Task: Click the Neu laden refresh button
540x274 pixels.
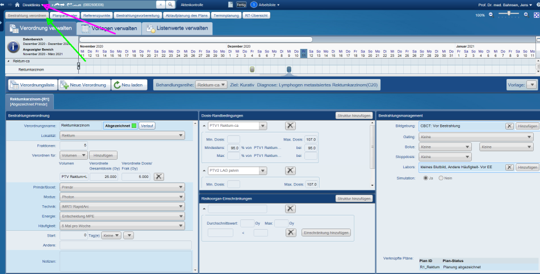Action: point(130,85)
